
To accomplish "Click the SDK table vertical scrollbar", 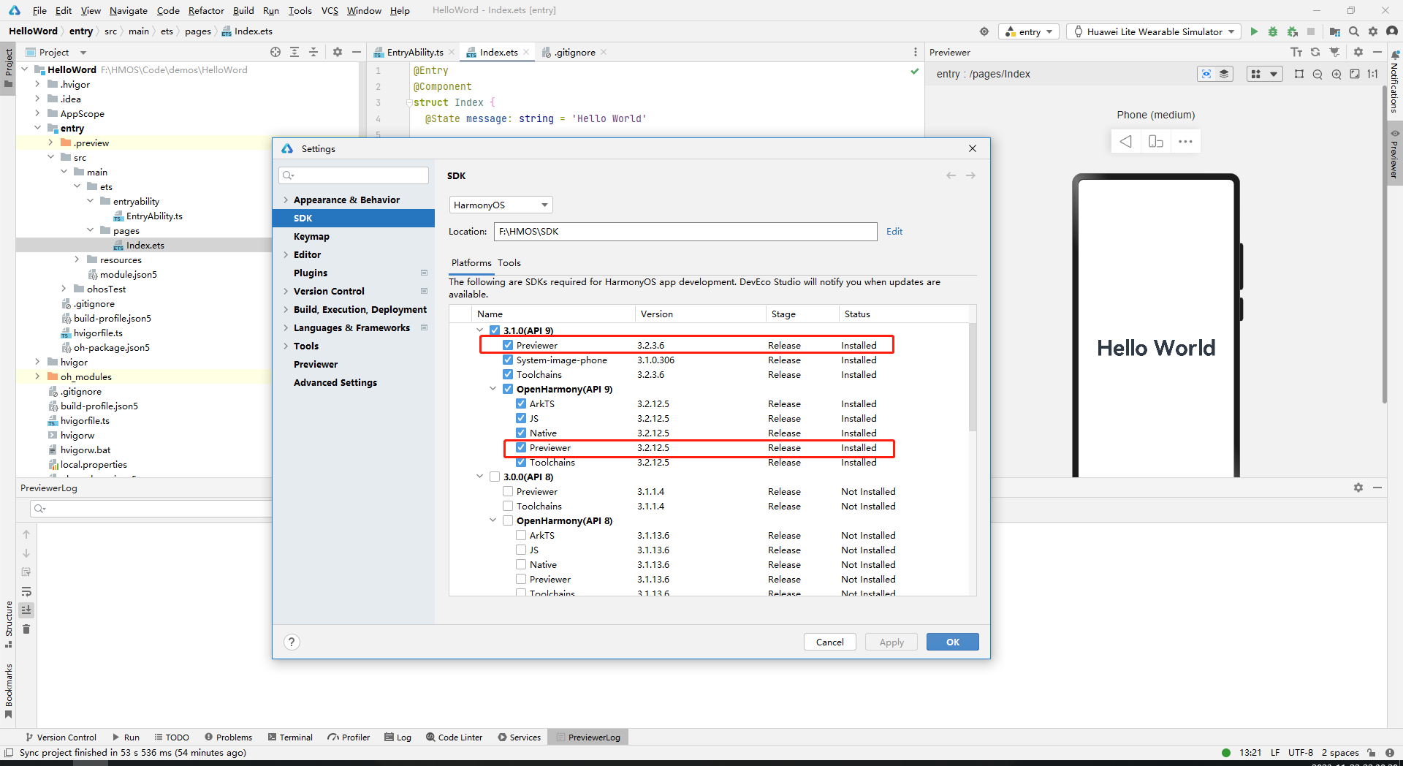I will 973,376.
